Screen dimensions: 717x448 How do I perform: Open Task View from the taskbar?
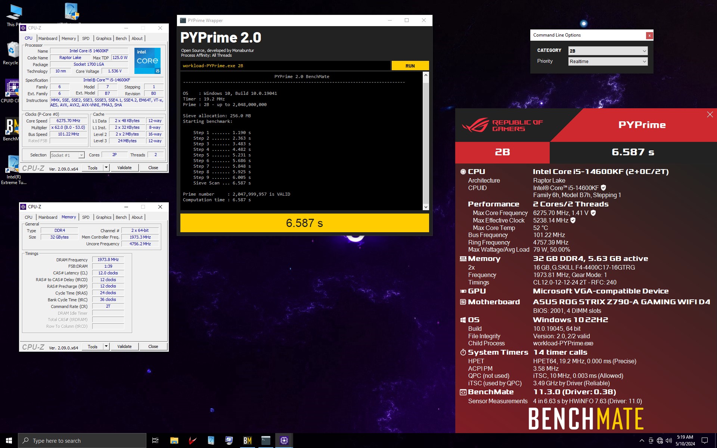(155, 441)
